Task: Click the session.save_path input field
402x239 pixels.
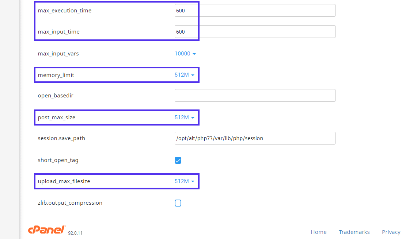Action: [255, 138]
